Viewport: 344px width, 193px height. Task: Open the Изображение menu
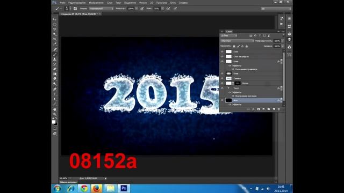pyautogui.click(x=96, y=3)
